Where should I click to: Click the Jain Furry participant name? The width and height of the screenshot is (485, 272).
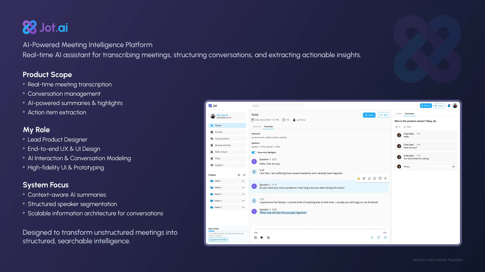pos(301,120)
